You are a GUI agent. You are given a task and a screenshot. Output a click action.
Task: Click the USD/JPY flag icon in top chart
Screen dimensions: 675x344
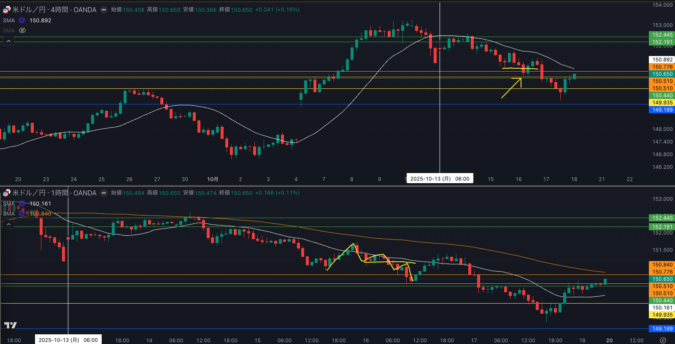(x=6, y=10)
